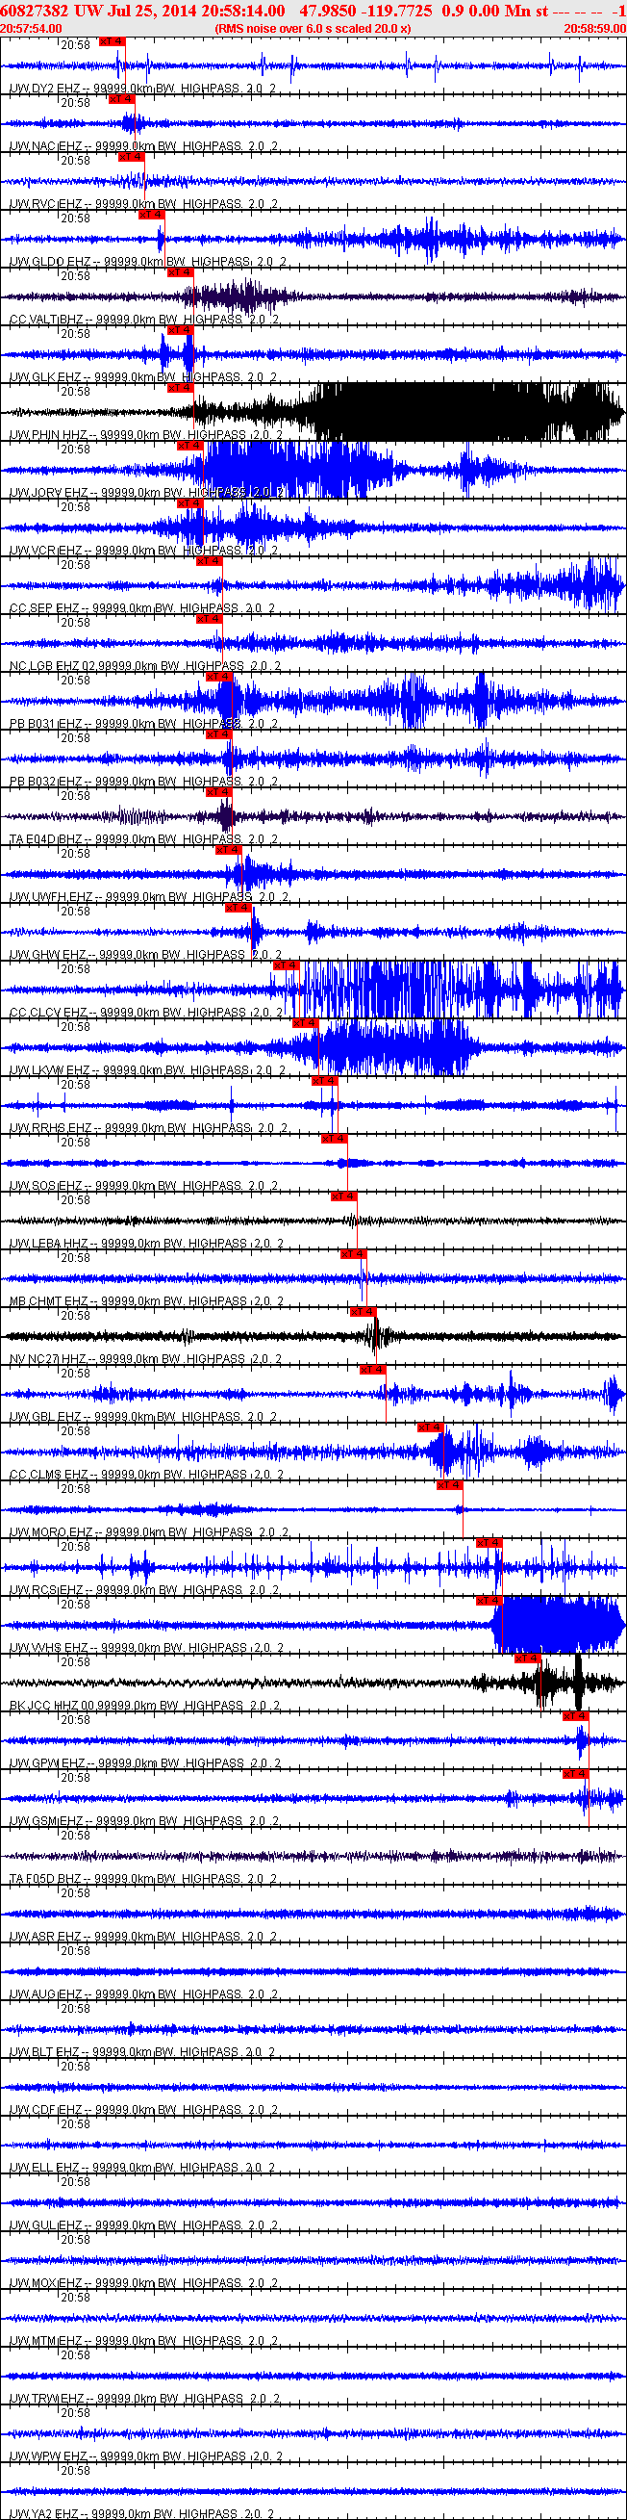The image size is (627, 2520).
Task: Select the UW.GLK EHZ station label
Action: 144,377
